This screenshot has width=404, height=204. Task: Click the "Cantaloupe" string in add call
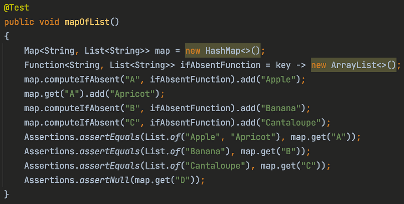coord(291,123)
